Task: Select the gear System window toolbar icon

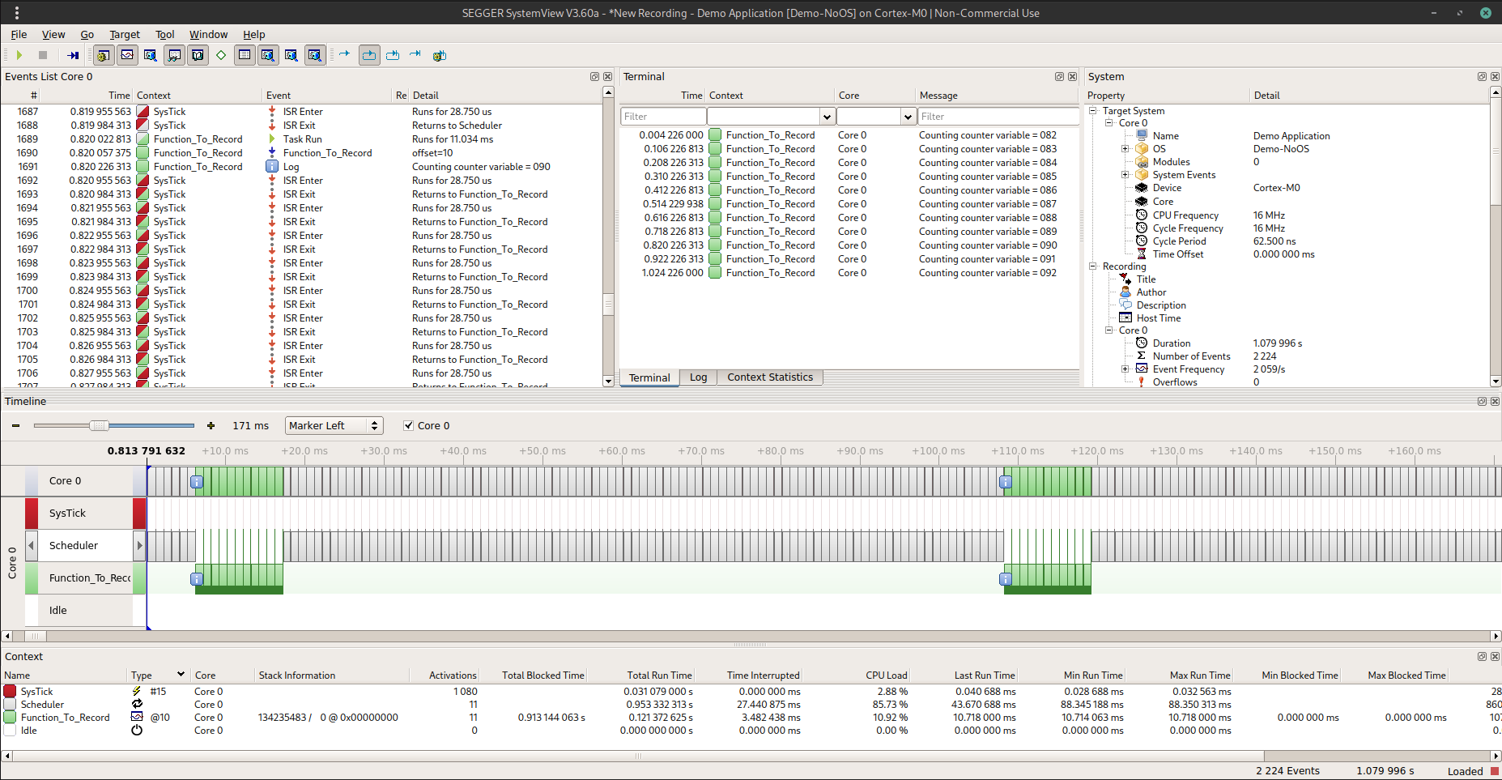Action: pyautogui.click(x=103, y=55)
